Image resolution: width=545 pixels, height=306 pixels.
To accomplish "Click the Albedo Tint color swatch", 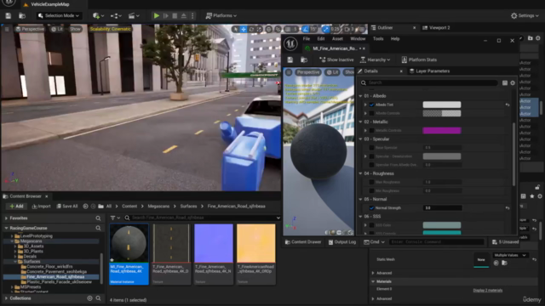I will point(442,105).
